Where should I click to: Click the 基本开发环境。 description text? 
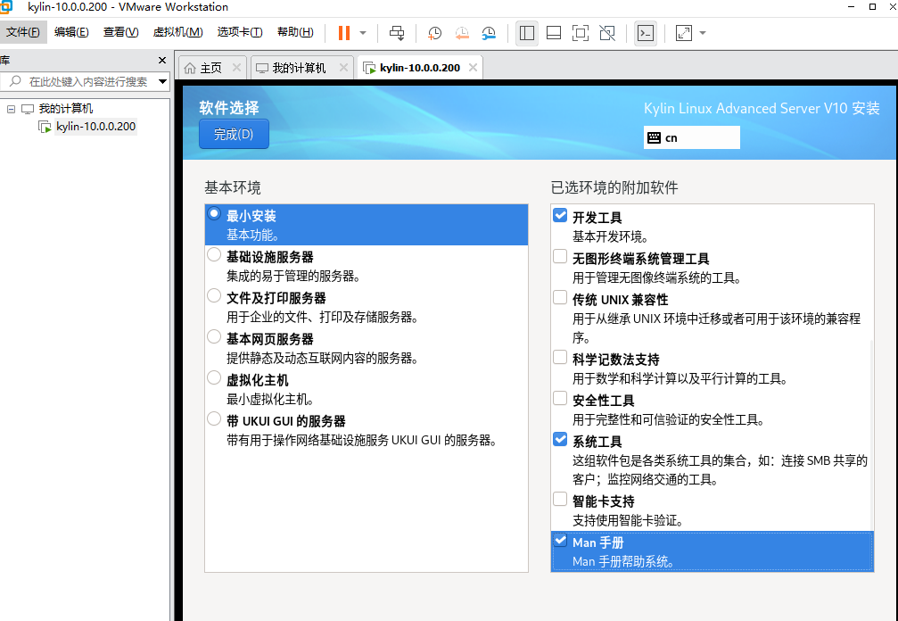point(611,236)
